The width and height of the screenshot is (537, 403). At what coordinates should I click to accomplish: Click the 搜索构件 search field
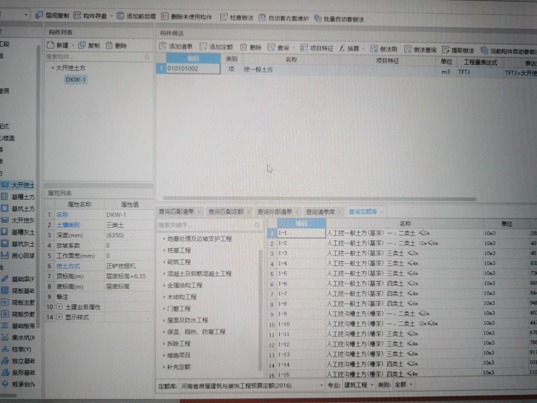tap(98, 57)
